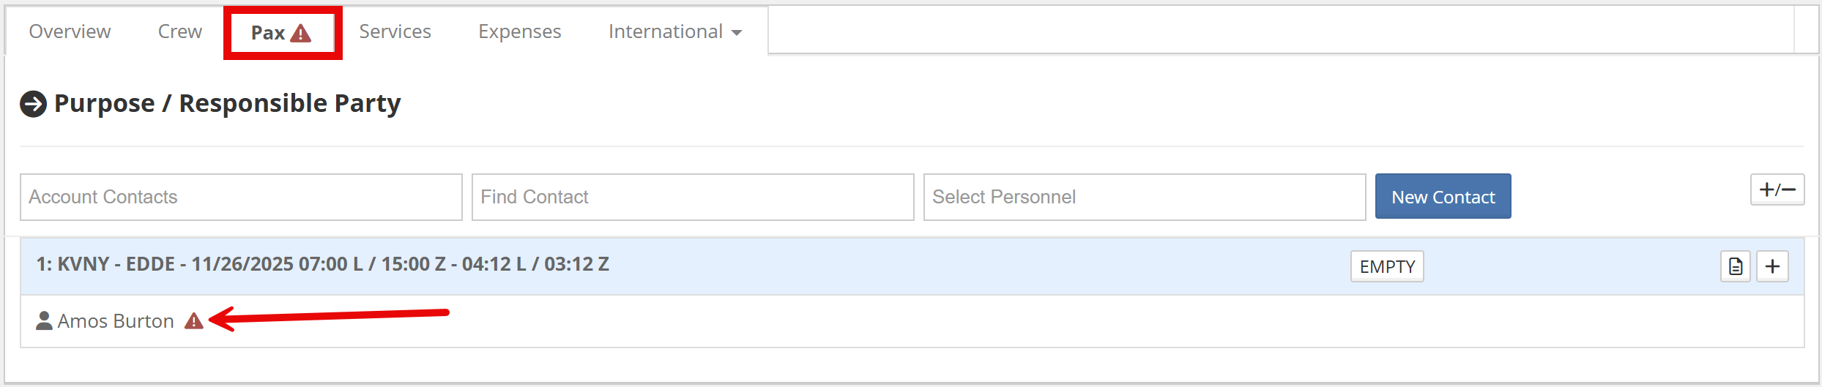Click the Purpose / Responsible Party heading
Viewport: 1822px width, 387px height.
(x=227, y=104)
